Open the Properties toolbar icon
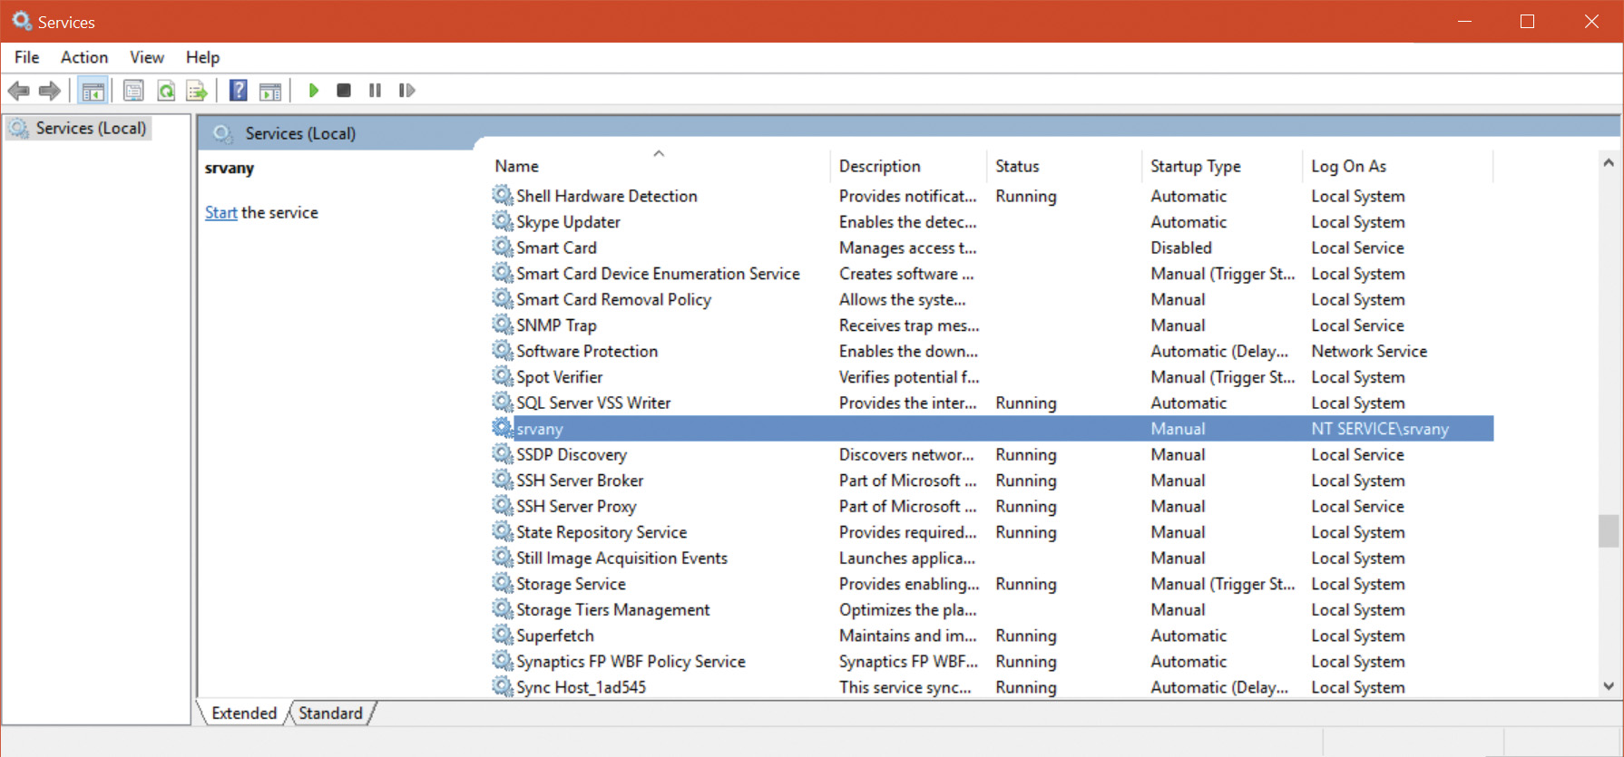This screenshot has height=757, width=1624. 133,91
